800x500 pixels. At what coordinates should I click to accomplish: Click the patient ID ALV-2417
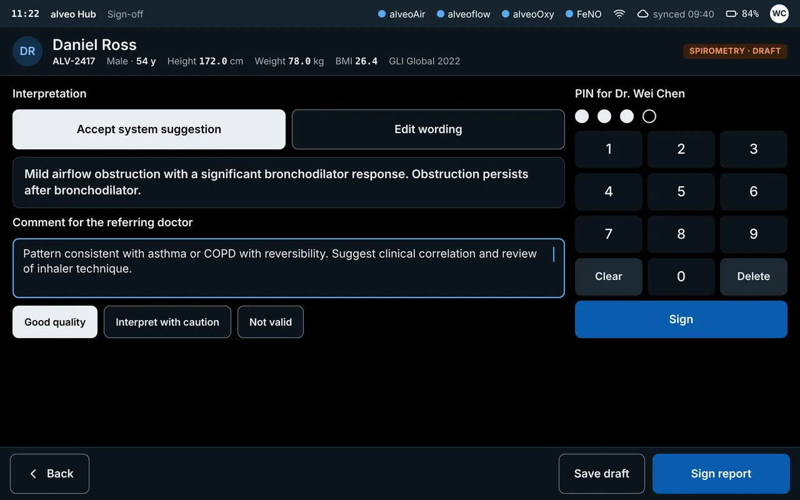(74, 61)
